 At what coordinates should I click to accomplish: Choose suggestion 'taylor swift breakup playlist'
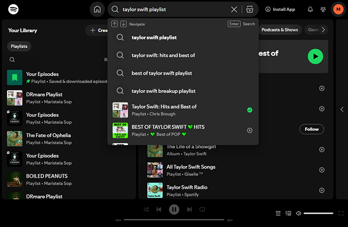(183, 91)
